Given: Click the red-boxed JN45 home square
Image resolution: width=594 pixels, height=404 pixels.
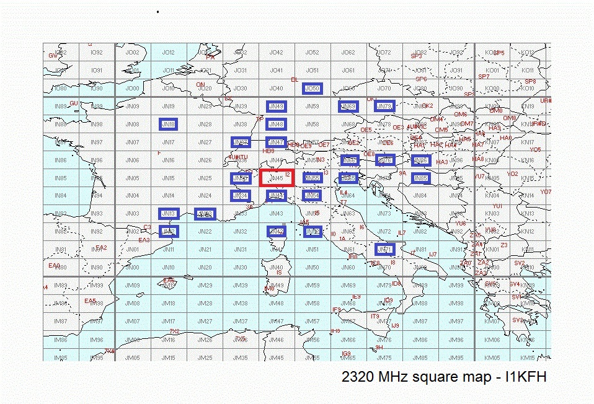Looking at the screenshot, I should point(277,178).
